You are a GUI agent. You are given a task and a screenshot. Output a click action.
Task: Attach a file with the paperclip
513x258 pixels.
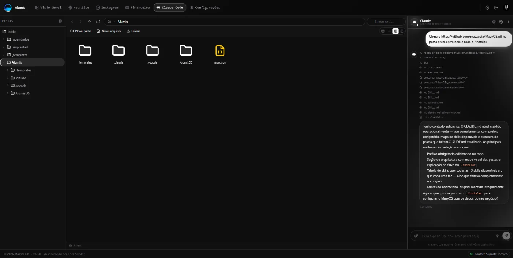point(416,236)
